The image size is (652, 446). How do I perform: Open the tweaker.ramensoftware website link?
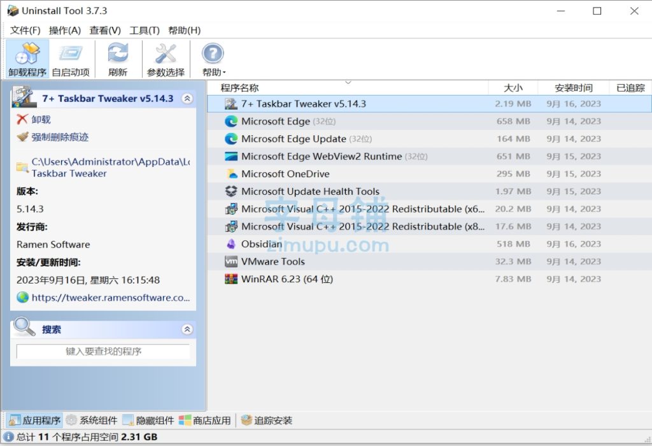[x=111, y=298]
